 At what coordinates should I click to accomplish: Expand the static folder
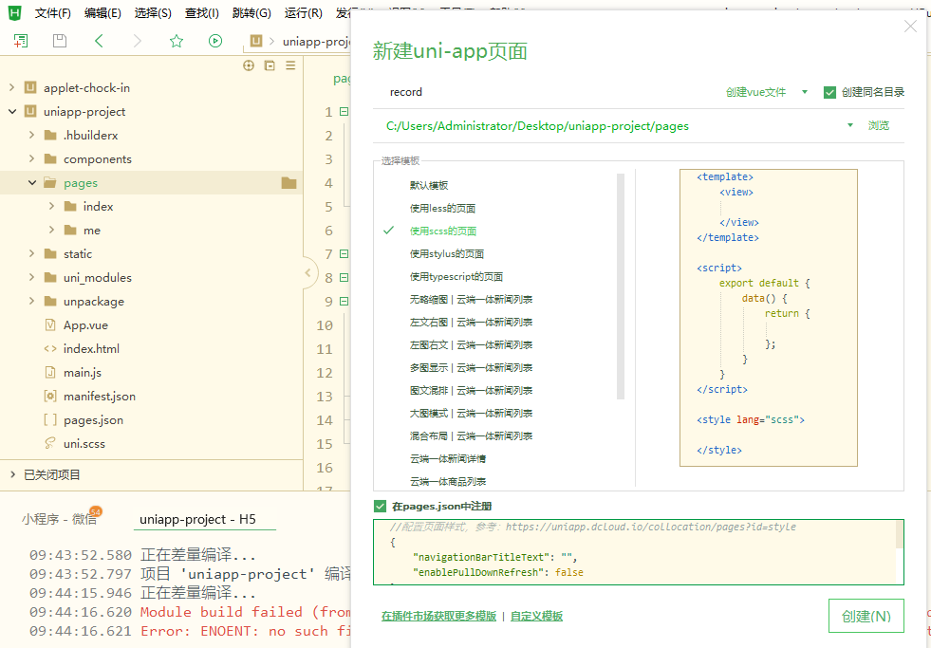tap(31, 254)
